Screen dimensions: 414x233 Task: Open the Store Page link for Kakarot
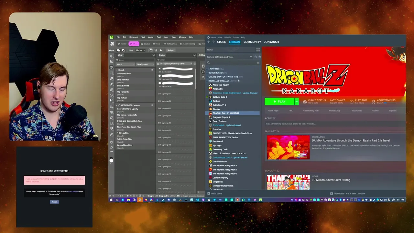(x=273, y=111)
